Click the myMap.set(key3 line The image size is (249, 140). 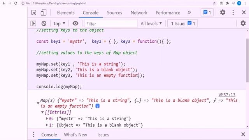(x=90, y=75)
